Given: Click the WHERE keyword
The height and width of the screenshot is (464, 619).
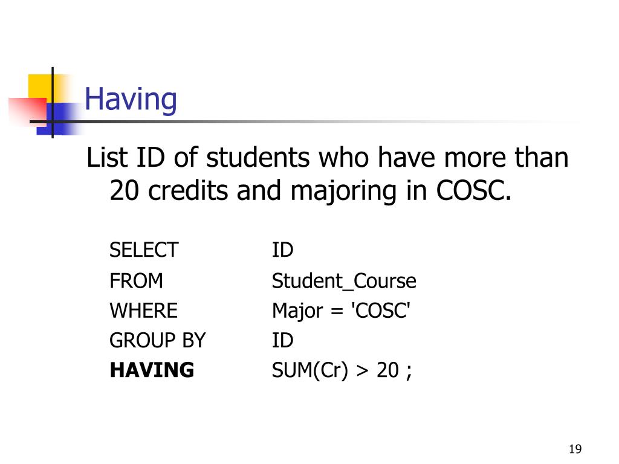Looking at the screenshot, I should tap(144, 311).
